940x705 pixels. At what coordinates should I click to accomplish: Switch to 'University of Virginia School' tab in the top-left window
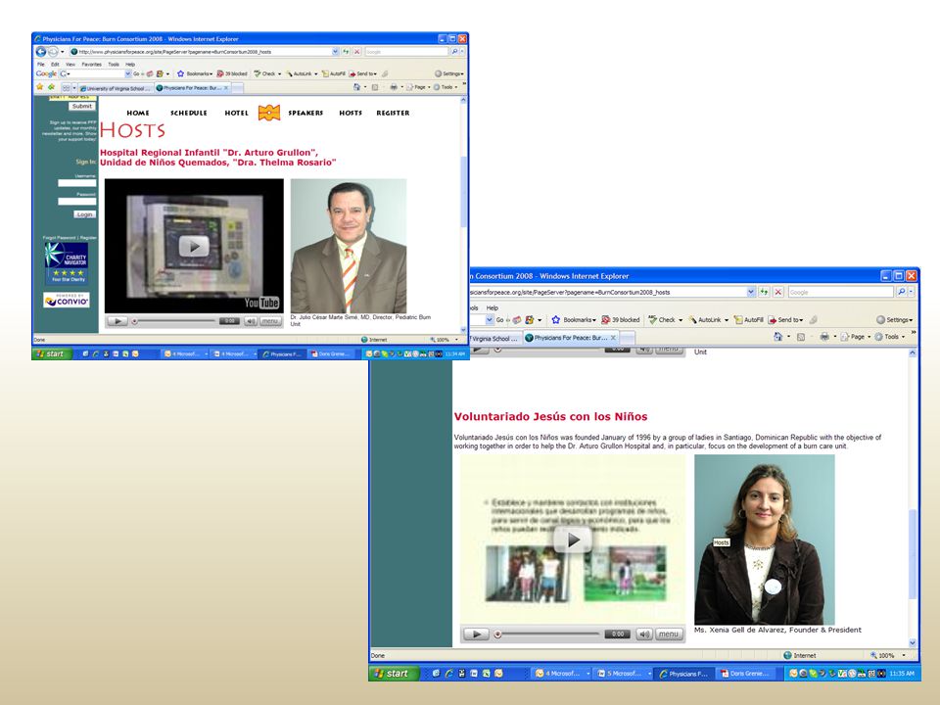[x=116, y=88]
